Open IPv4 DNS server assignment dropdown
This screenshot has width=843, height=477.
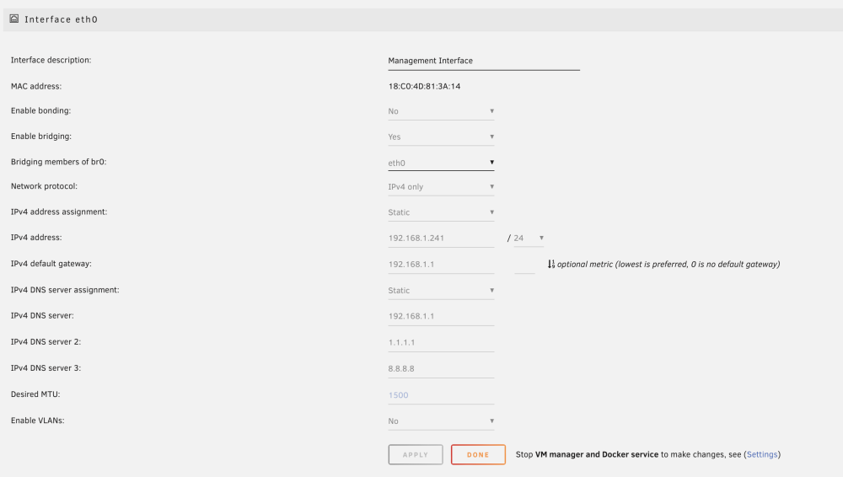[x=441, y=291]
